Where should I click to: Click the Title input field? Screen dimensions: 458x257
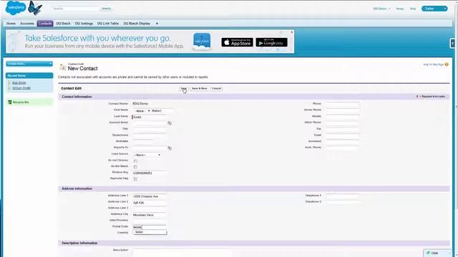point(150,129)
